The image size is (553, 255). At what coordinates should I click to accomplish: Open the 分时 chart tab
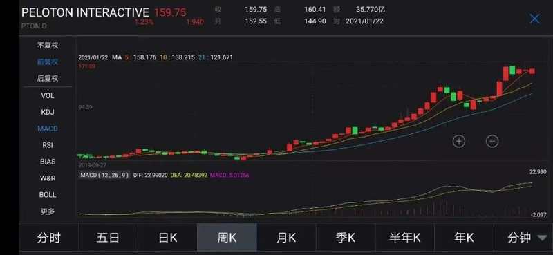pyautogui.click(x=48, y=238)
